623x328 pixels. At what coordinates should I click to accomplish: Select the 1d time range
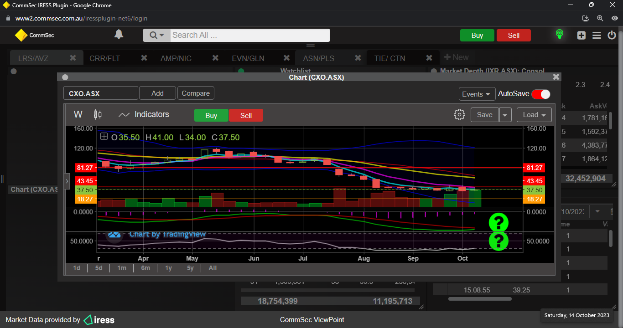[77, 268]
